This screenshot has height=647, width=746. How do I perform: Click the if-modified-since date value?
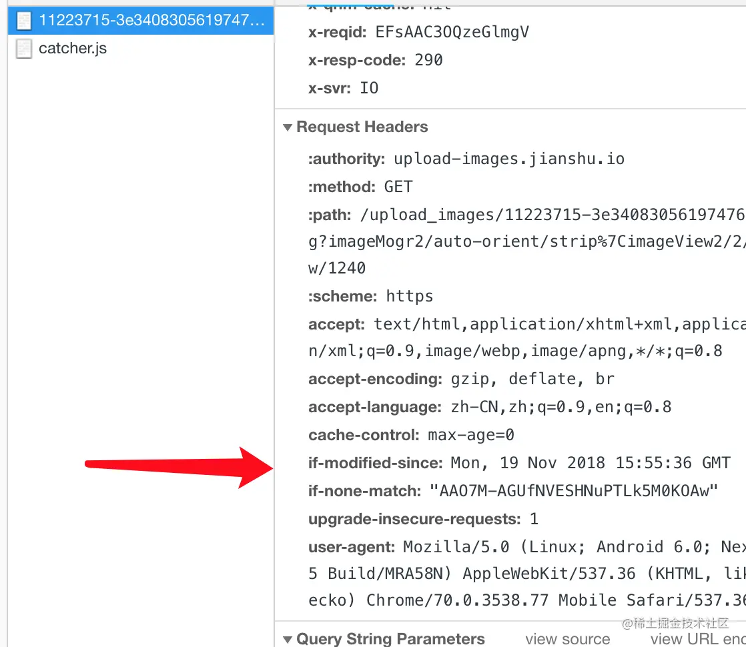pyautogui.click(x=591, y=463)
